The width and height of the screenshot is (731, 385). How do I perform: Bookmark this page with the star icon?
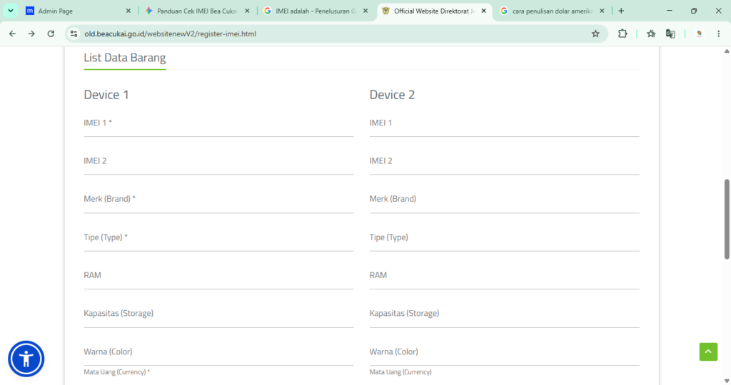pos(595,34)
